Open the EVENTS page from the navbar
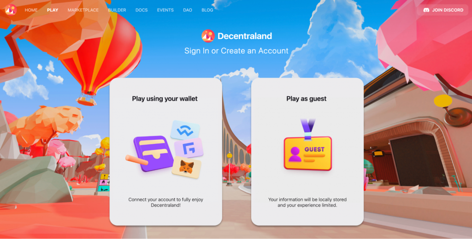The height and width of the screenshot is (239, 472). [165, 10]
